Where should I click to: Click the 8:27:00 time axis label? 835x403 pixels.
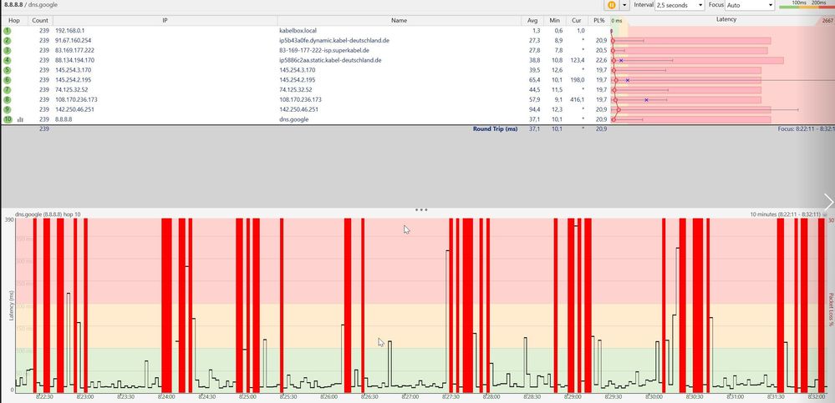(x=410, y=396)
